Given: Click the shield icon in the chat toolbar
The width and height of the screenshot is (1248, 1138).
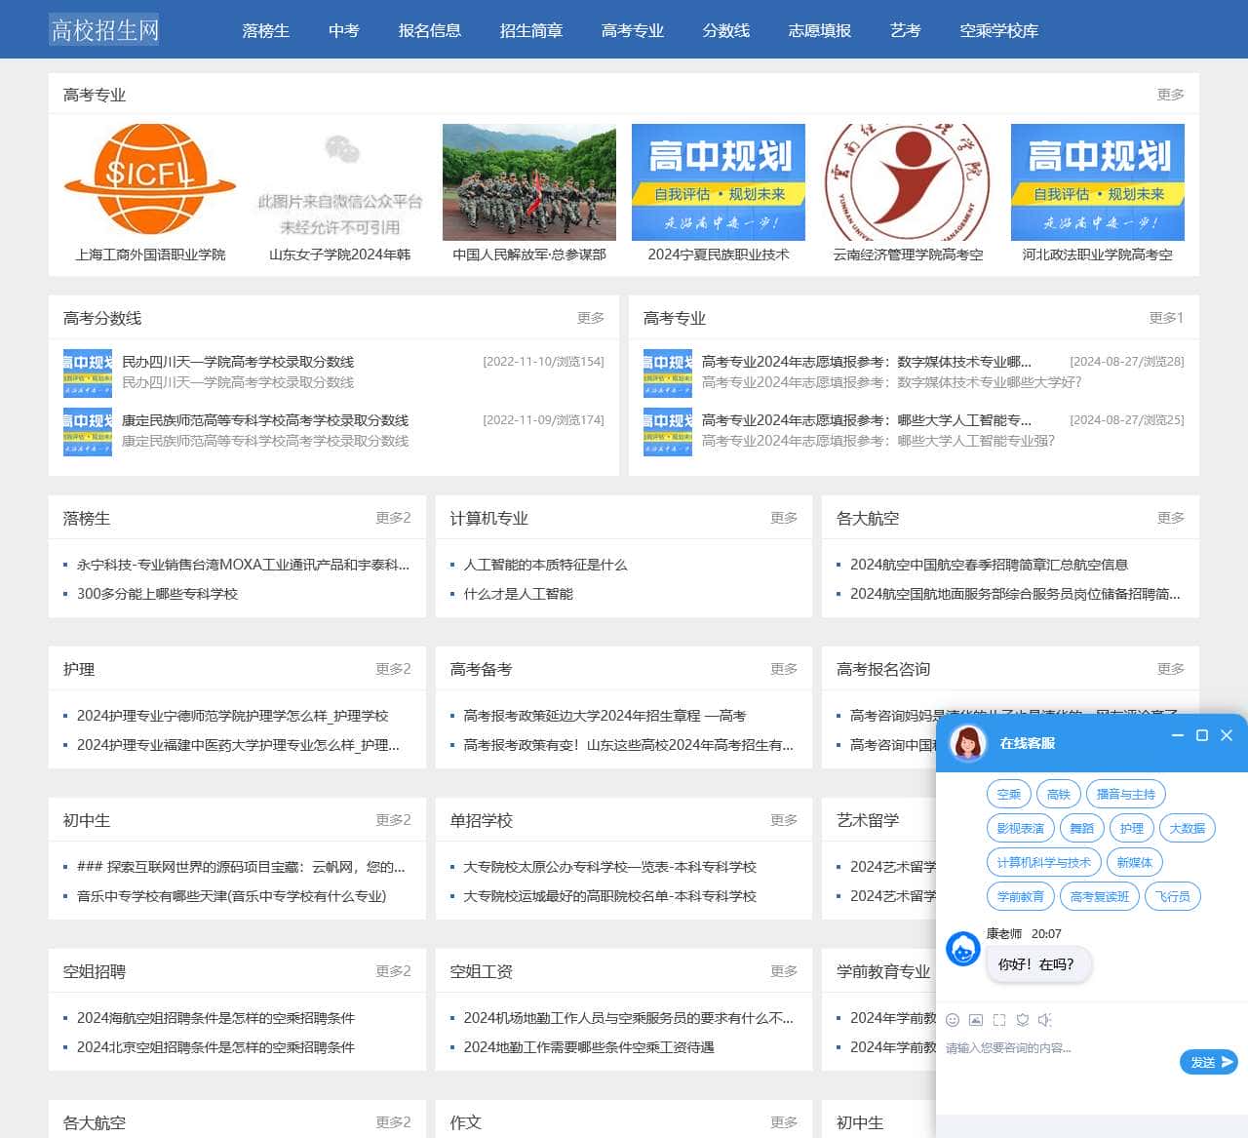Looking at the screenshot, I should pyautogui.click(x=1022, y=1019).
